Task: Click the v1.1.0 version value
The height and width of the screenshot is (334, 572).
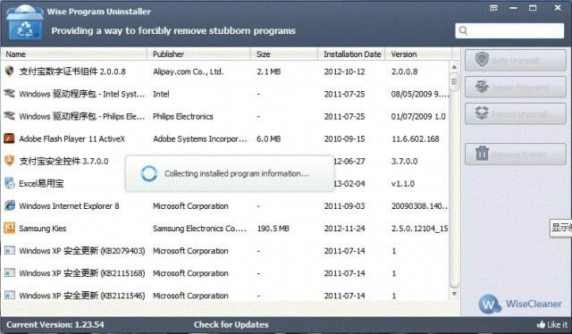Action: (403, 183)
